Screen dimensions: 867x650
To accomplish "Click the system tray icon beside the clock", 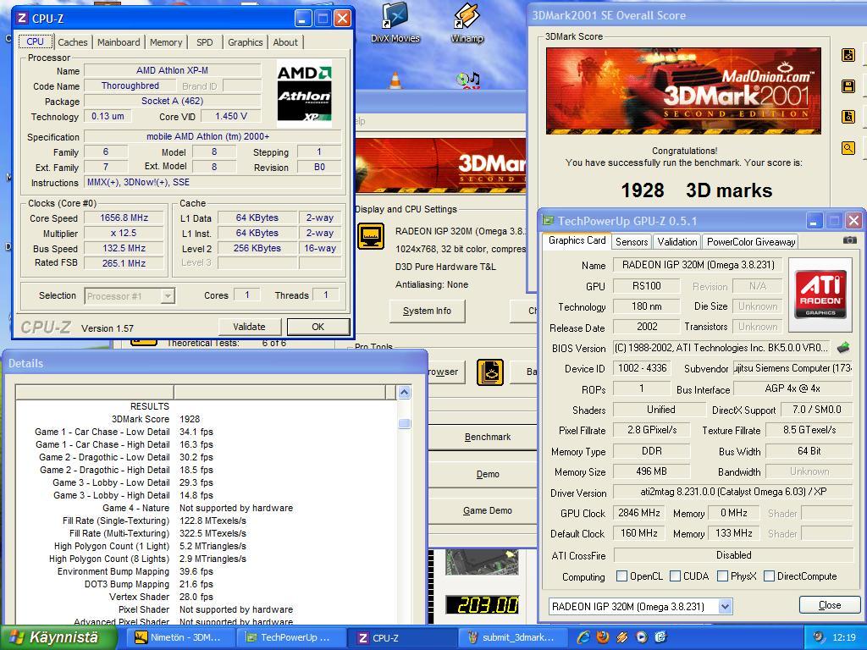I will tap(819, 637).
